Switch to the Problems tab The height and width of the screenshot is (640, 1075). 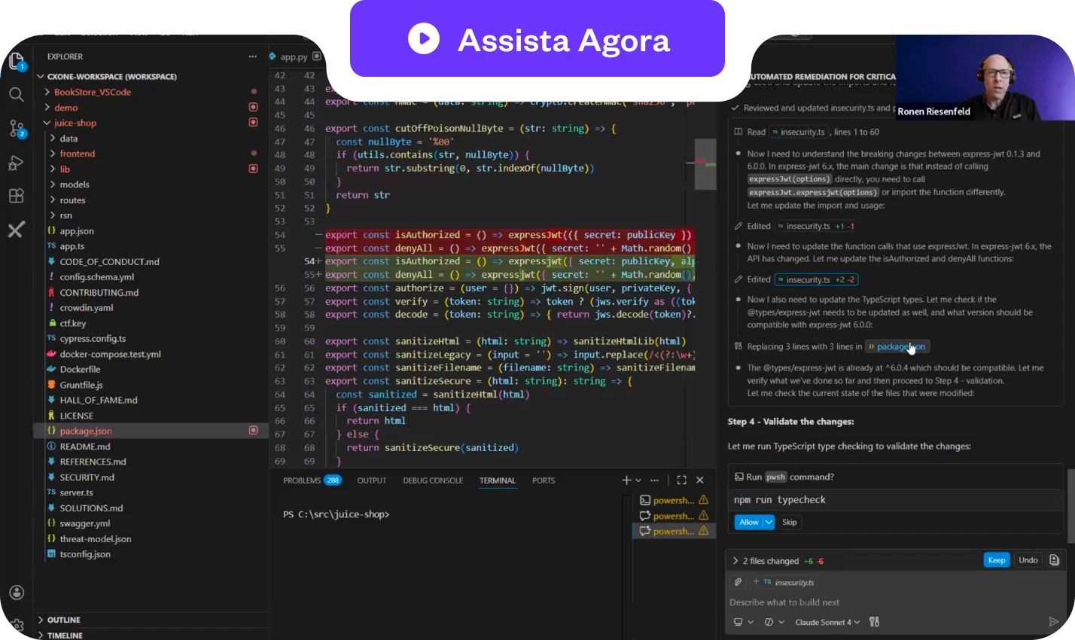point(302,480)
